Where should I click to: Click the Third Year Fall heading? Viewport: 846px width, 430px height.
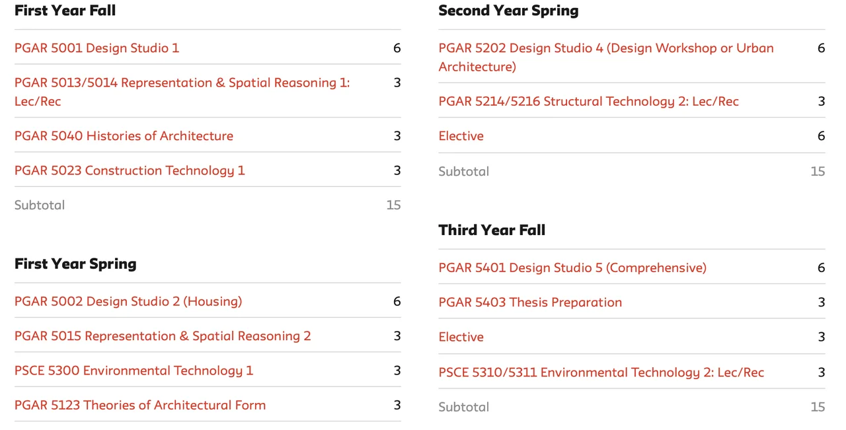[492, 231]
